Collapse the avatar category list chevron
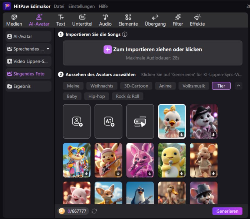 pyautogui.click(x=238, y=86)
